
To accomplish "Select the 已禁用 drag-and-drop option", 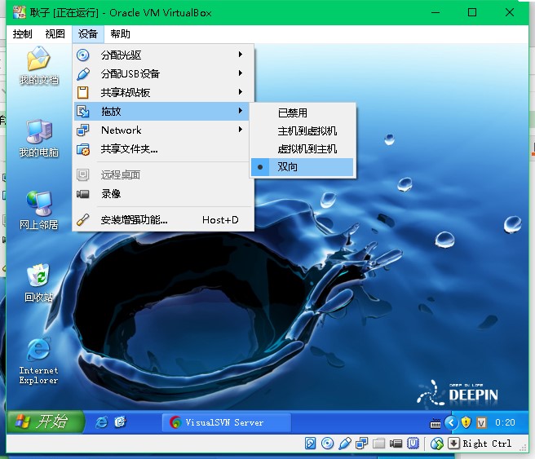I will tap(293, 113).
